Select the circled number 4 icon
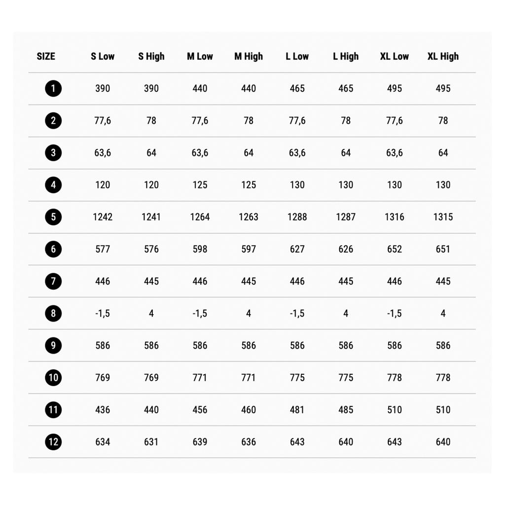Screen dimensions: 505x505 click(53, 185)
